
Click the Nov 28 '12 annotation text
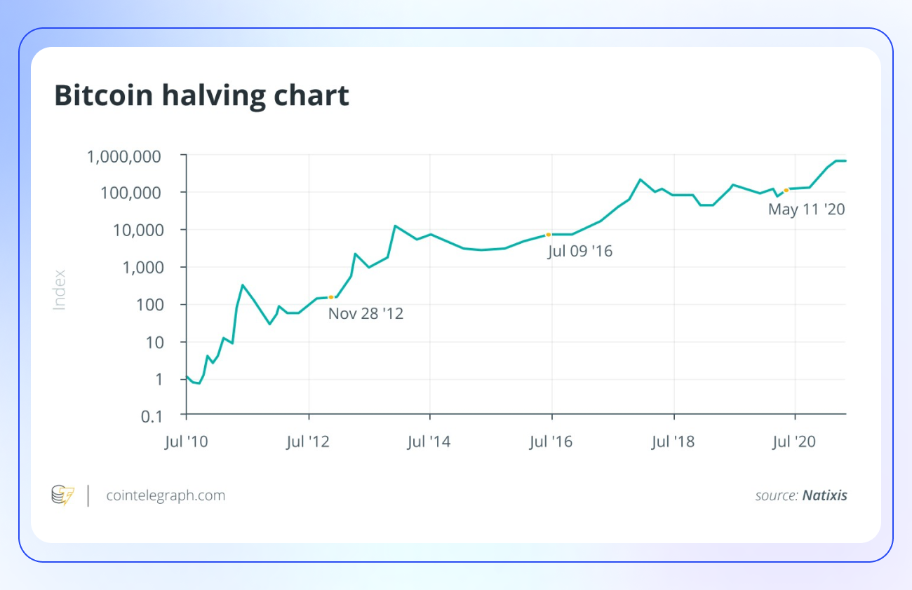366,313
